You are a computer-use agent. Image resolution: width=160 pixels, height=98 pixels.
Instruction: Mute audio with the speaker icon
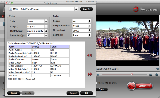pos(158,69)
